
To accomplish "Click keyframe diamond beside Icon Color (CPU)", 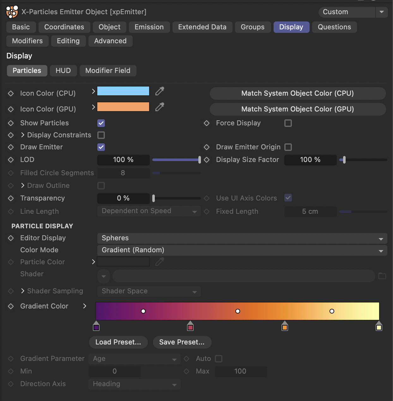I will pos(11,93).
